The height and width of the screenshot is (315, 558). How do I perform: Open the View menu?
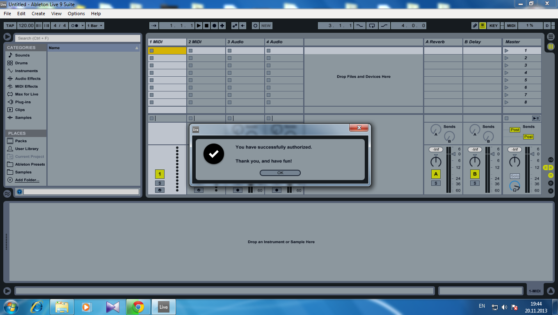(57, 14)
